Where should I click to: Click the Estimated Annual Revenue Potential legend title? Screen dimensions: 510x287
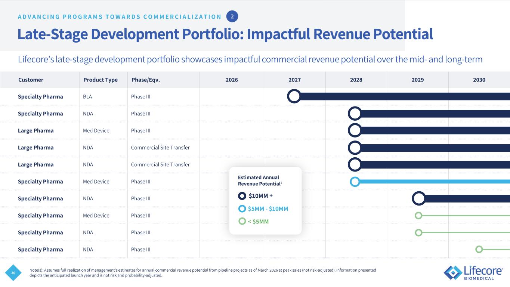(x=259, y=180)
